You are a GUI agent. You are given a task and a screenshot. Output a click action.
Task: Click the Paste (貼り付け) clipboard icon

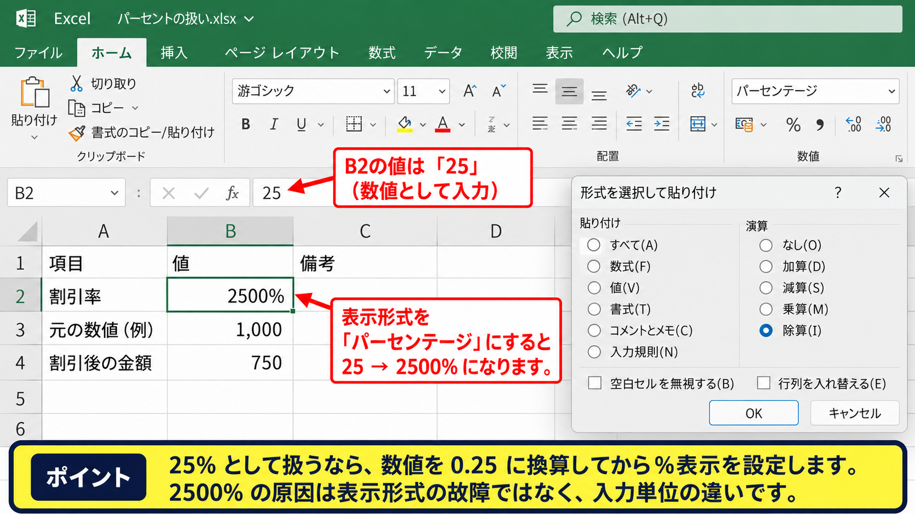35,92
